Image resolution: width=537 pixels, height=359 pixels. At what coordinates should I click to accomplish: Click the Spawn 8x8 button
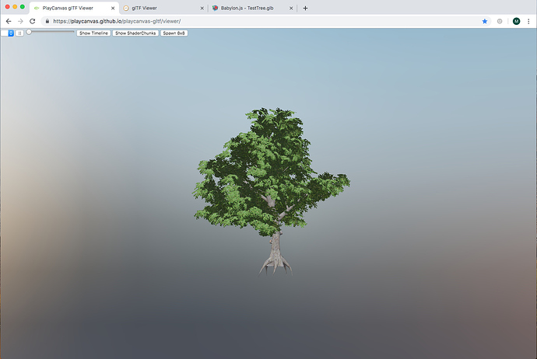point(174,33)
